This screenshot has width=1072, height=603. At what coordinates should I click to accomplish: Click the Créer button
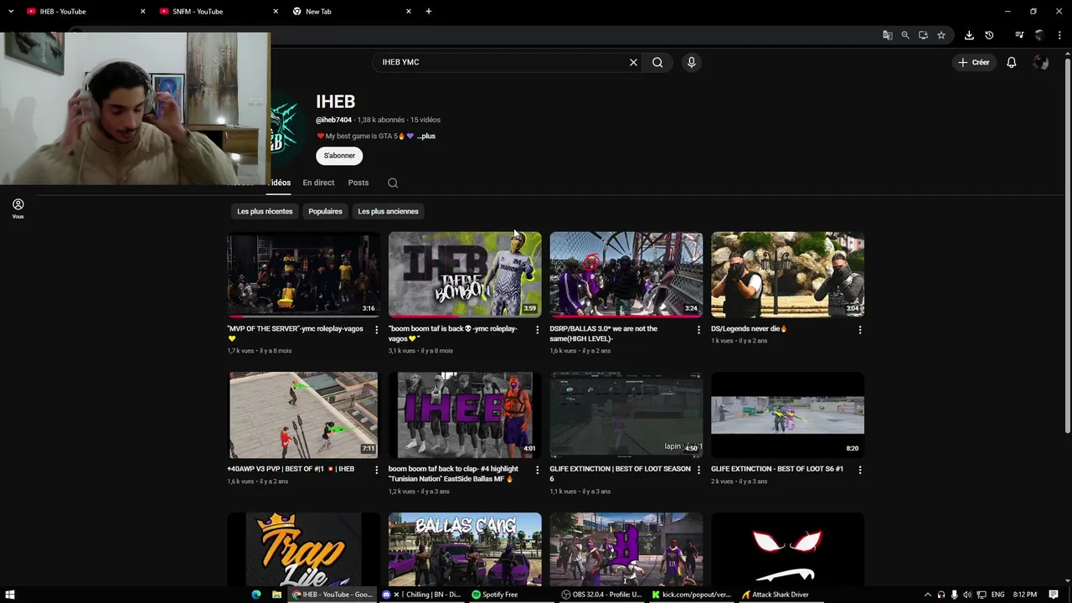pos(974,62)
